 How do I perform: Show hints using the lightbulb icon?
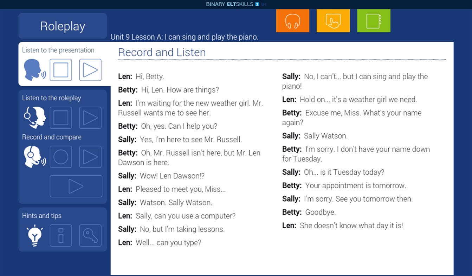pyautogui.click(x=34, y=235)
